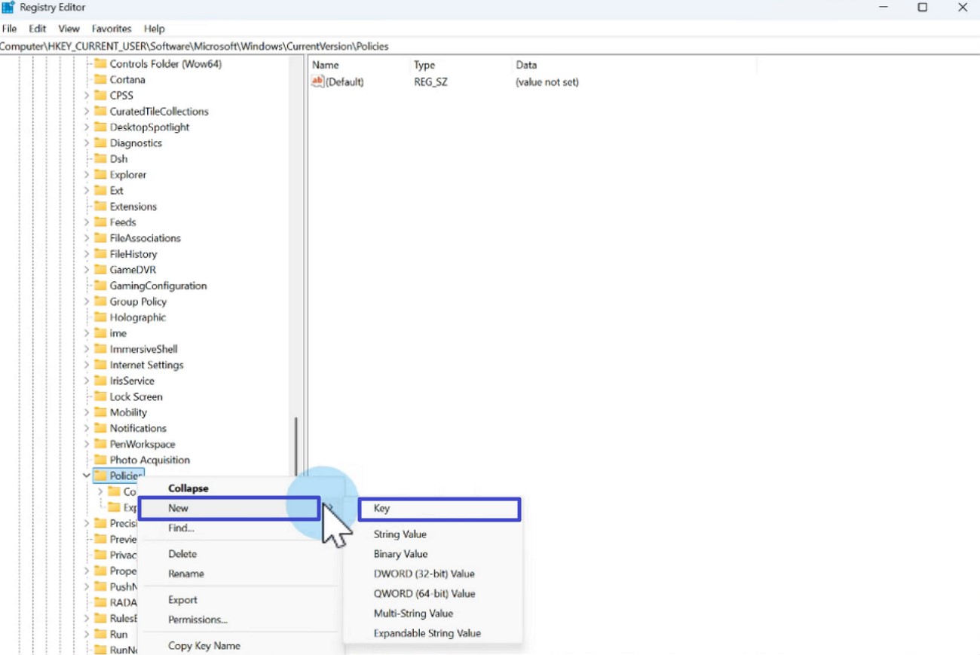Click the Lock Screen key folder icon
The height and width of the screenshot is (655, 980).
100,396
